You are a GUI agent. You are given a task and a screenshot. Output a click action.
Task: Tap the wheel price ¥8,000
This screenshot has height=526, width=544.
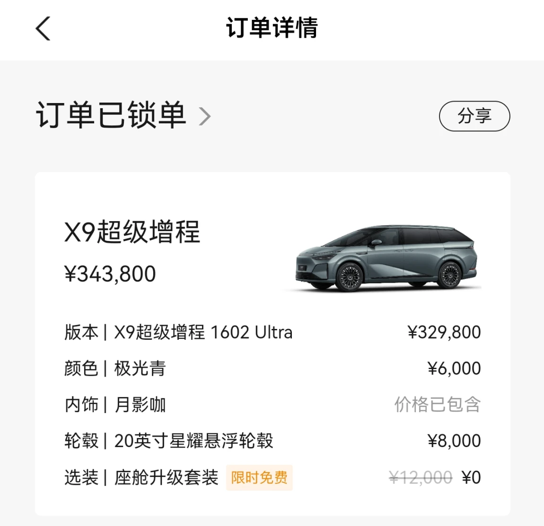454,441
